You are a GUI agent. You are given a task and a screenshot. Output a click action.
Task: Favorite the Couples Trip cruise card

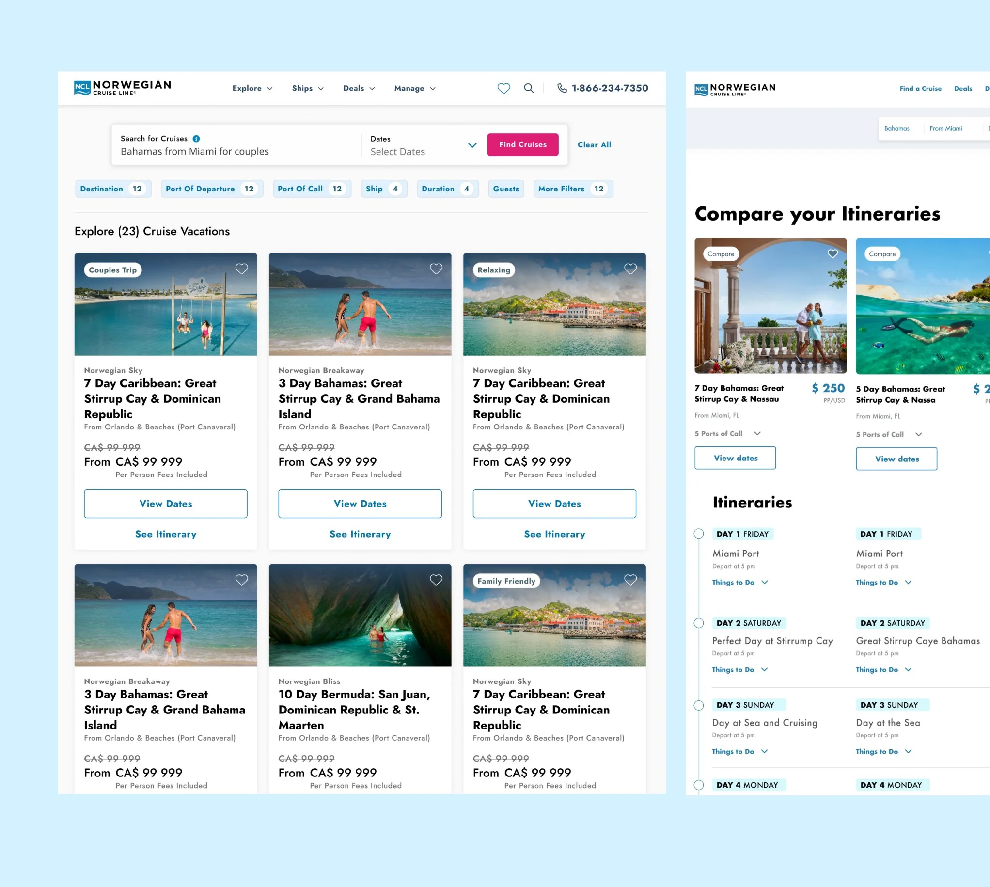pos(242,269)
